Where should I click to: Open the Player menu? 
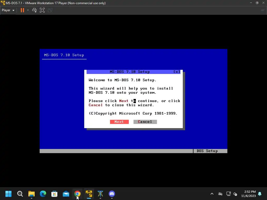coord(8,10)
